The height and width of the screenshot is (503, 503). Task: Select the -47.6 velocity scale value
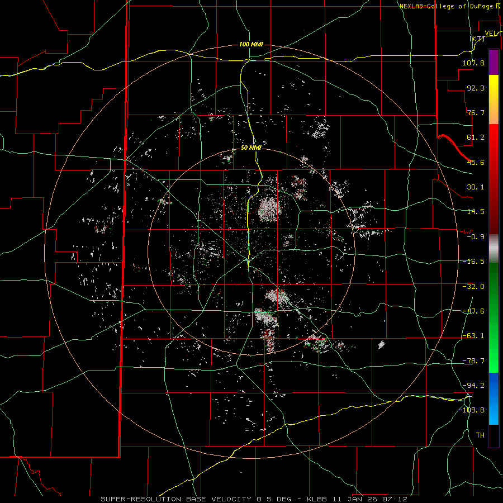[473, 311]
